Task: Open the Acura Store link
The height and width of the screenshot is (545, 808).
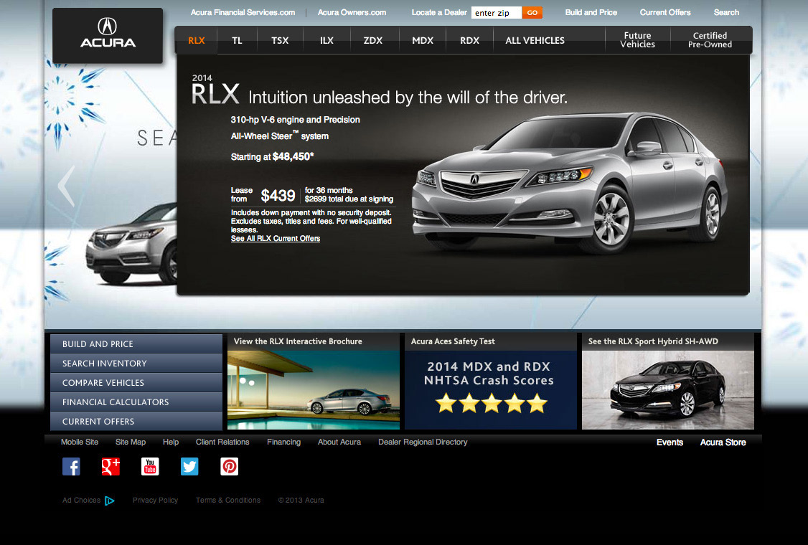Action: [723, 442]
